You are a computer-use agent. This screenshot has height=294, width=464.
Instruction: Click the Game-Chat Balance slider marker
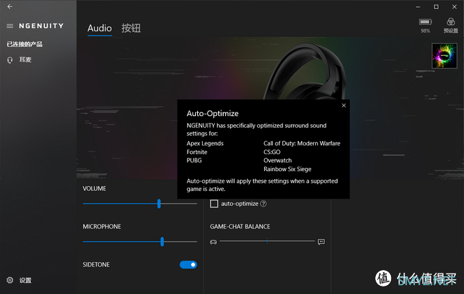[267, 241]
